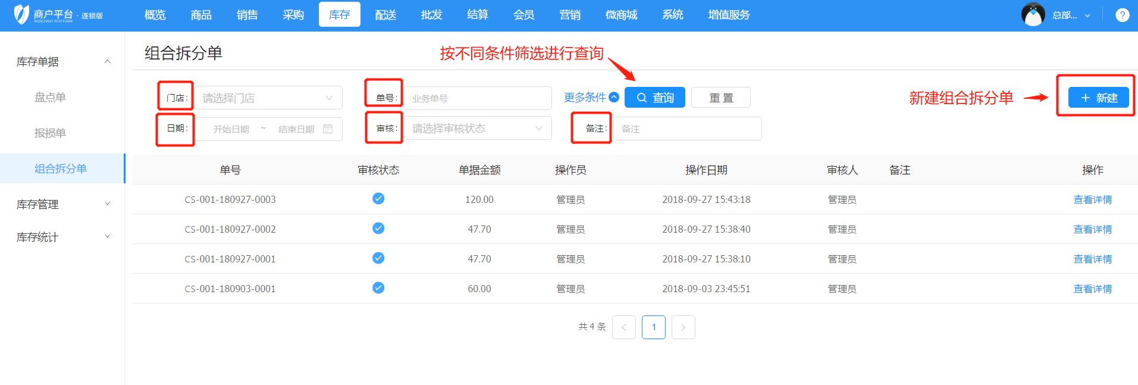Expand the 库存统计 sidebar section

(x=62, y=237)
